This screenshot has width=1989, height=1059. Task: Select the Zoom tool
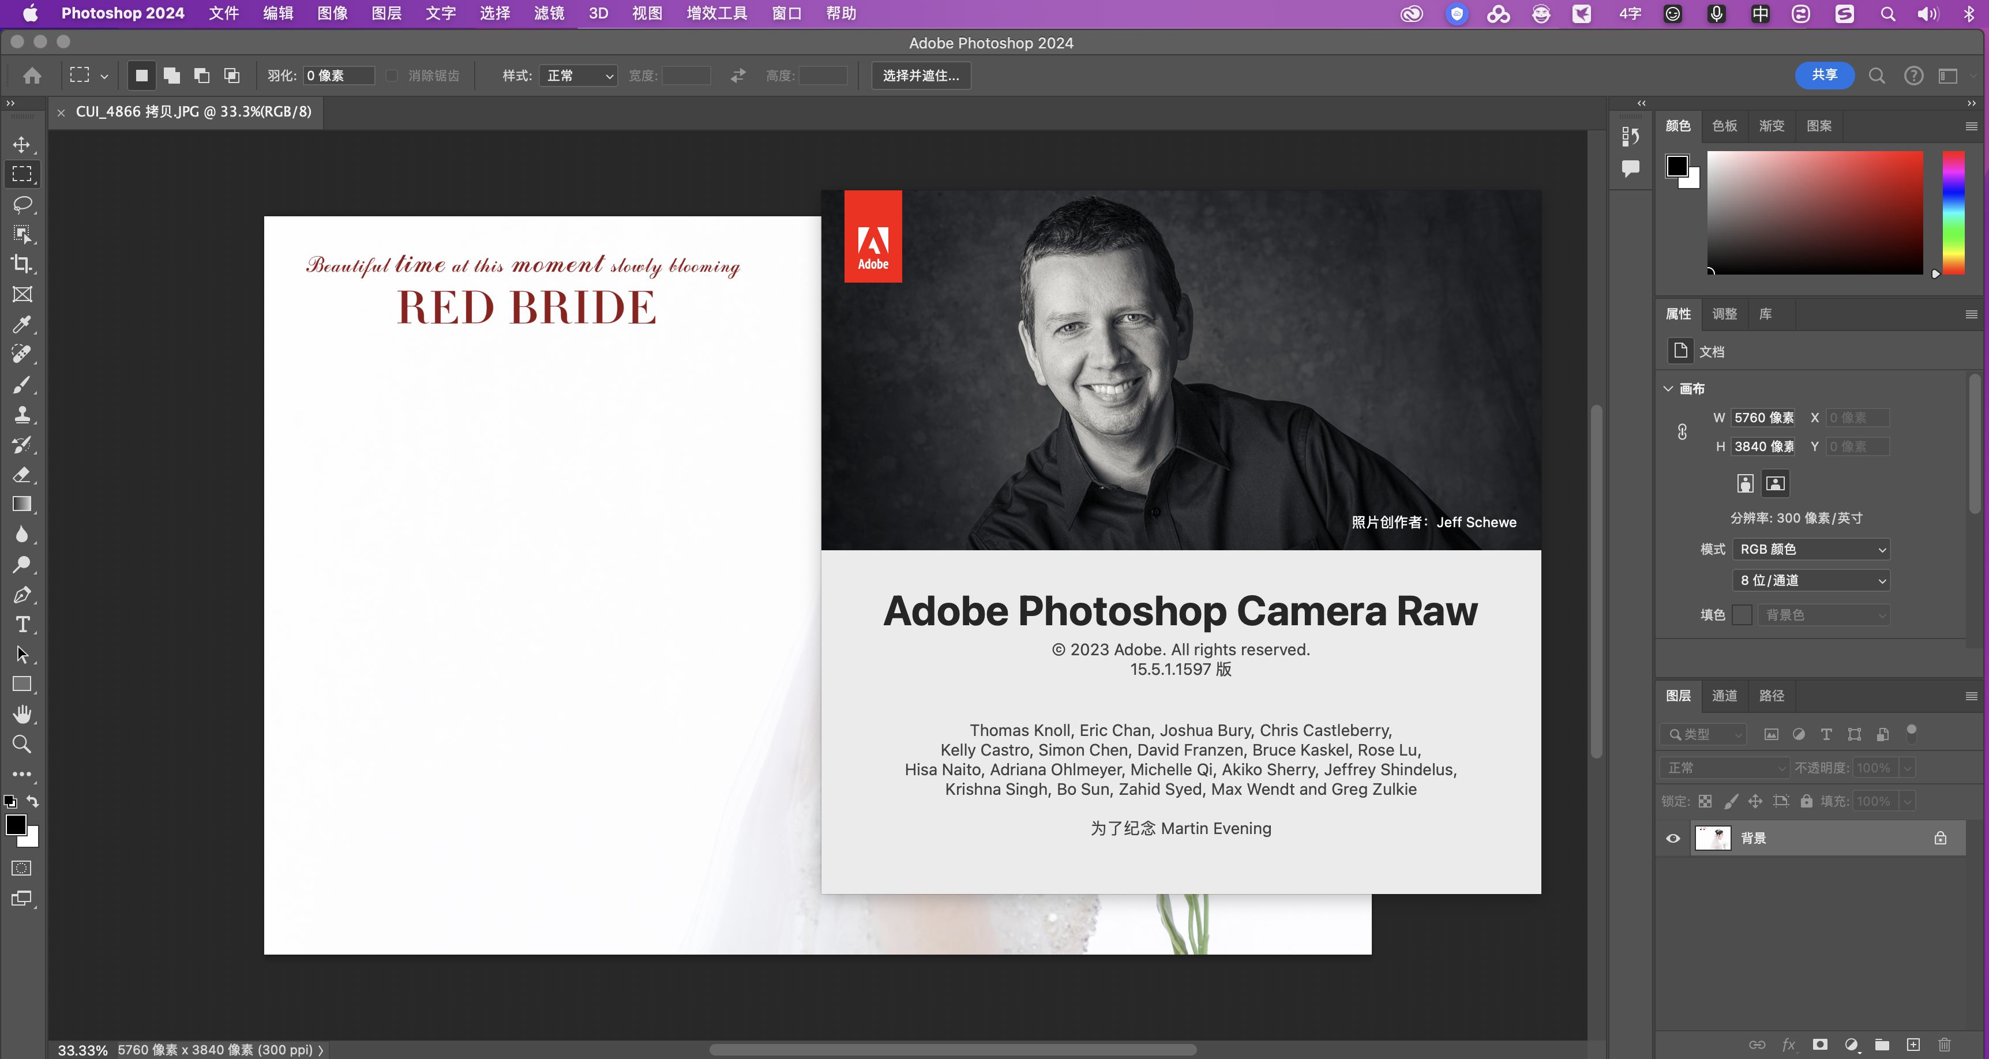point(21,744)
